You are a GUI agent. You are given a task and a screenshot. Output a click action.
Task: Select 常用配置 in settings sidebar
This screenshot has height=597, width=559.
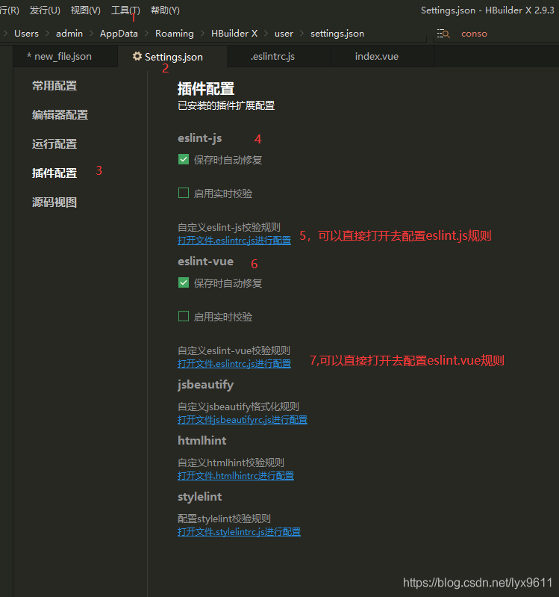[x=54, y=86]
